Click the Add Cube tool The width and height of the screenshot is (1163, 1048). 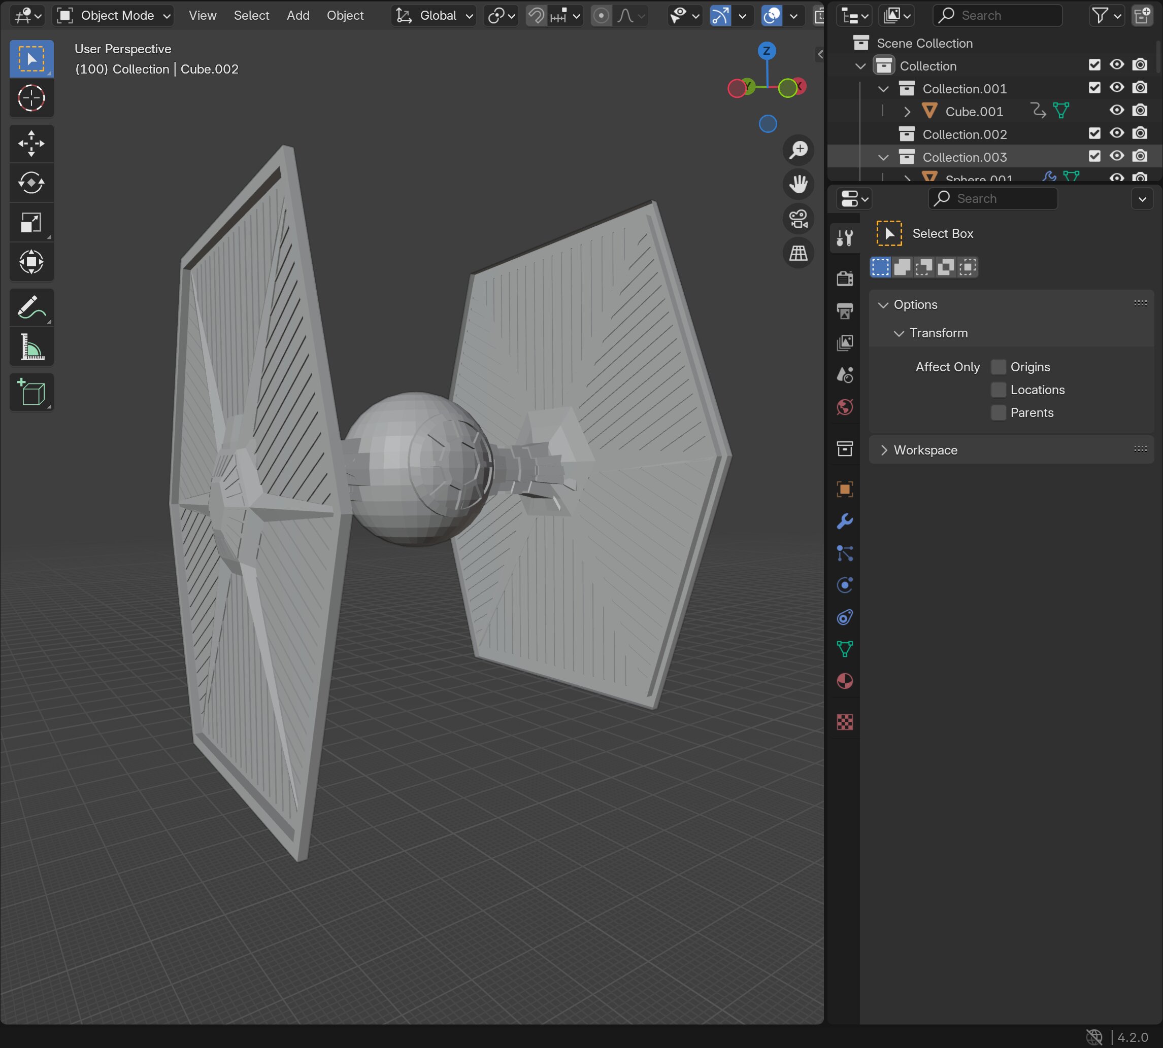point(31,393)
